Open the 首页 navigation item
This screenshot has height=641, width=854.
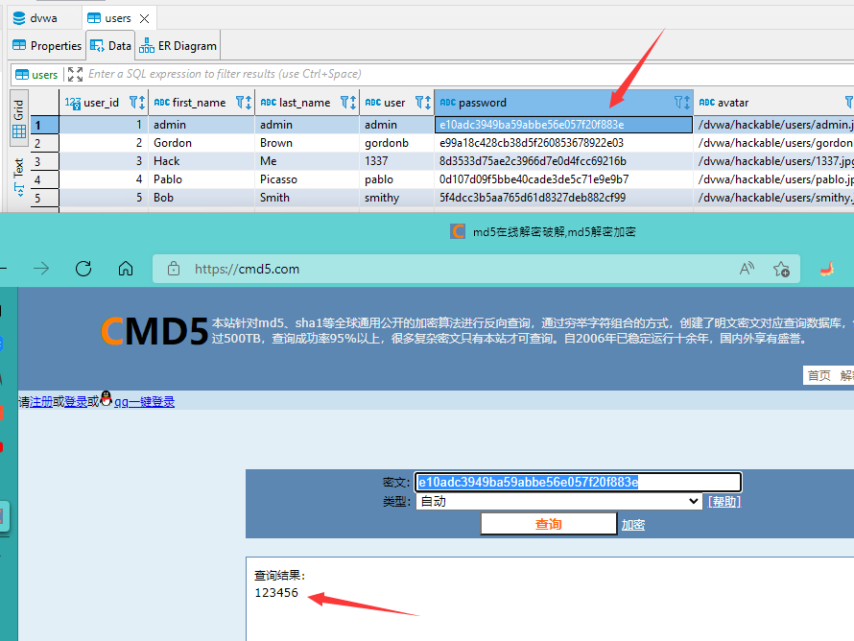tap(818, 376)
